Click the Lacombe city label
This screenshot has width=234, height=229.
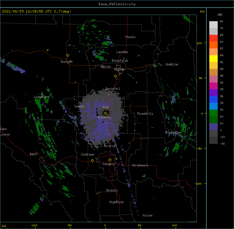tap(122, 52)
